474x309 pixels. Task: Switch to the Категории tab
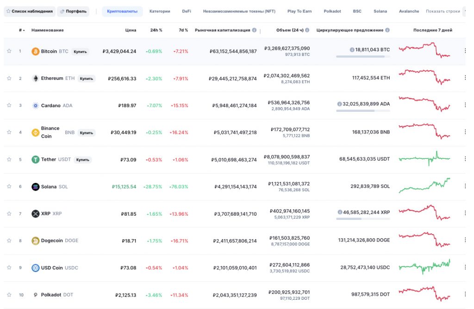(x=160, y=11)
